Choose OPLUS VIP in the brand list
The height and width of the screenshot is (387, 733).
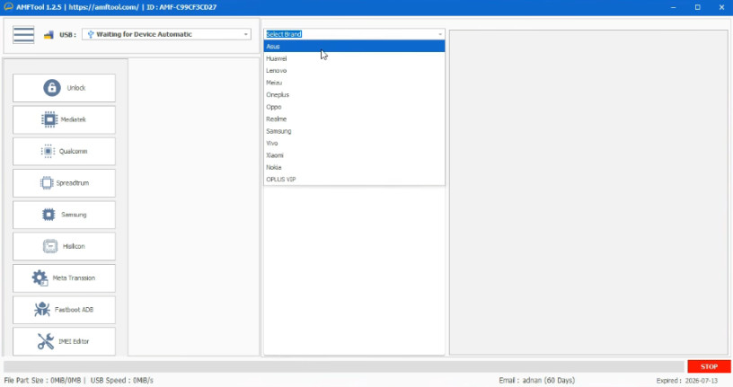coord(354,180)
